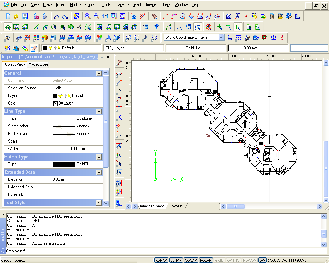This screenshot has width=329, height=263.
Task: Collapse the Line Type section
Action: tap(99, 111)
